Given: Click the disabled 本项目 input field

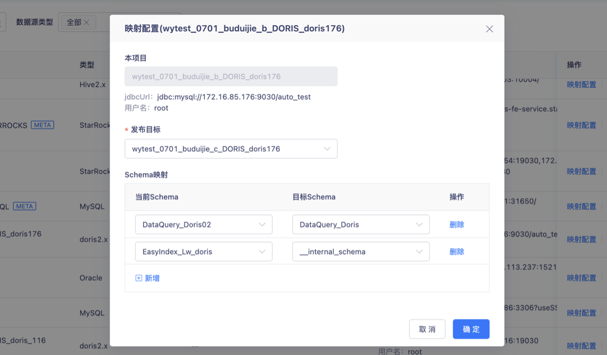Looking at the screenshot, I should (x=231, y=76).
